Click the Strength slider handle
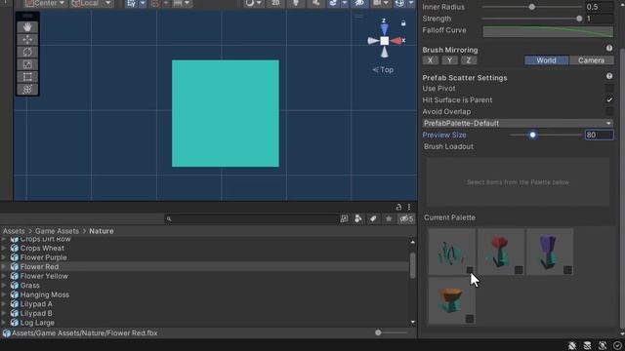This screenshot has height=351, width=625. click(579, 19)
